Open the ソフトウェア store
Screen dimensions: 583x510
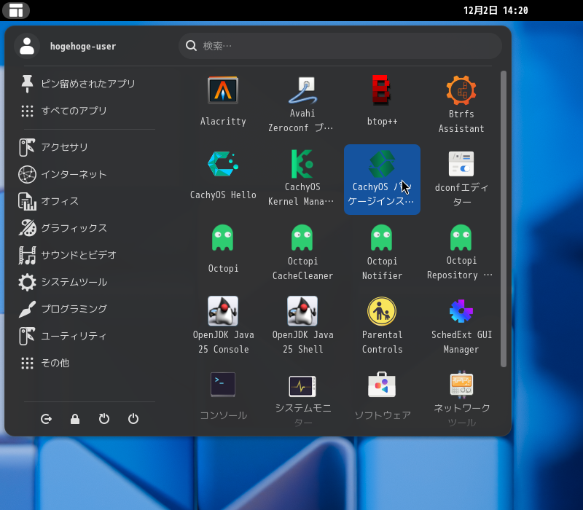click(382, 396)
